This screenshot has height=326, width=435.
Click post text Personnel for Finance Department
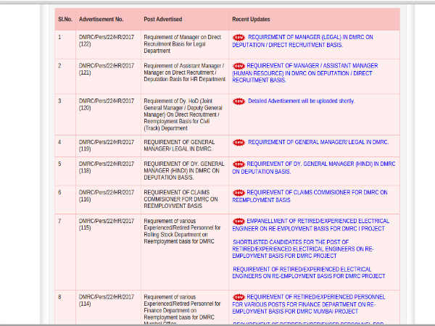point(182,310)
